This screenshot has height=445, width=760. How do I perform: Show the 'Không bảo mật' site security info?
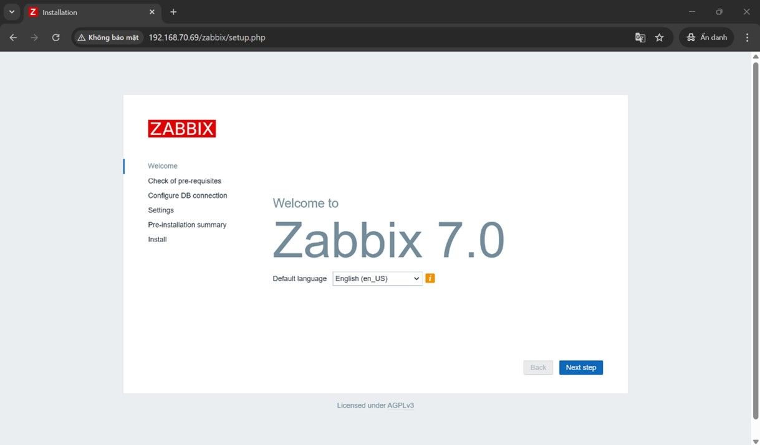(x=108, y=37)
